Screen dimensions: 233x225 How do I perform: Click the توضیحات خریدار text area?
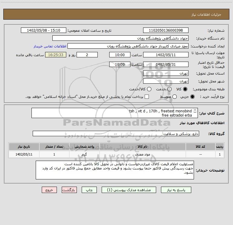click(115, 170)
